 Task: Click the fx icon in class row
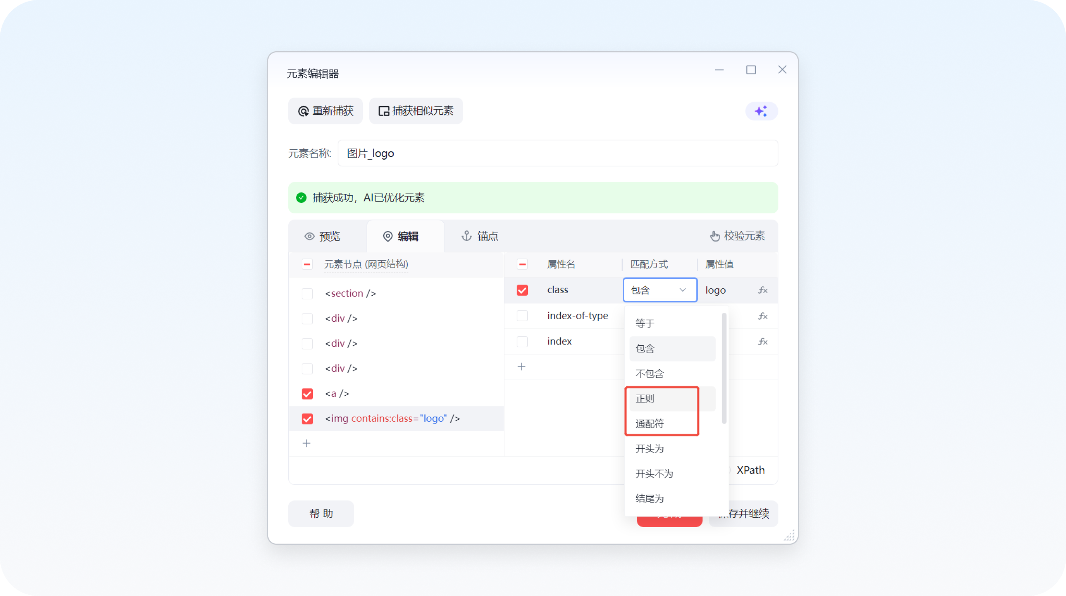[763, 290]
